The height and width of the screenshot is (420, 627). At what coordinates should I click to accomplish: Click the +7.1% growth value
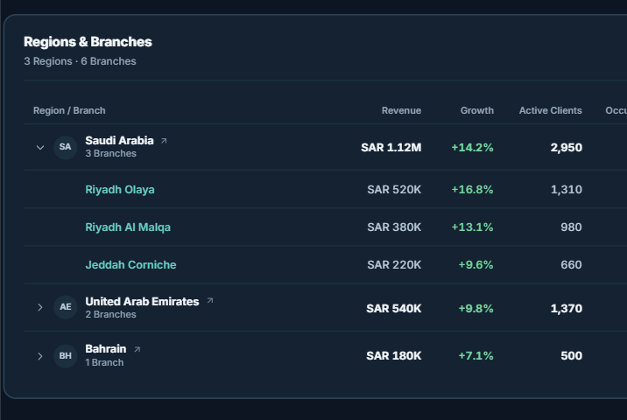pos(476,355)
